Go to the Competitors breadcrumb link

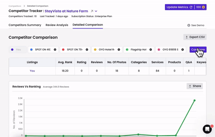[x=15, y=6]
